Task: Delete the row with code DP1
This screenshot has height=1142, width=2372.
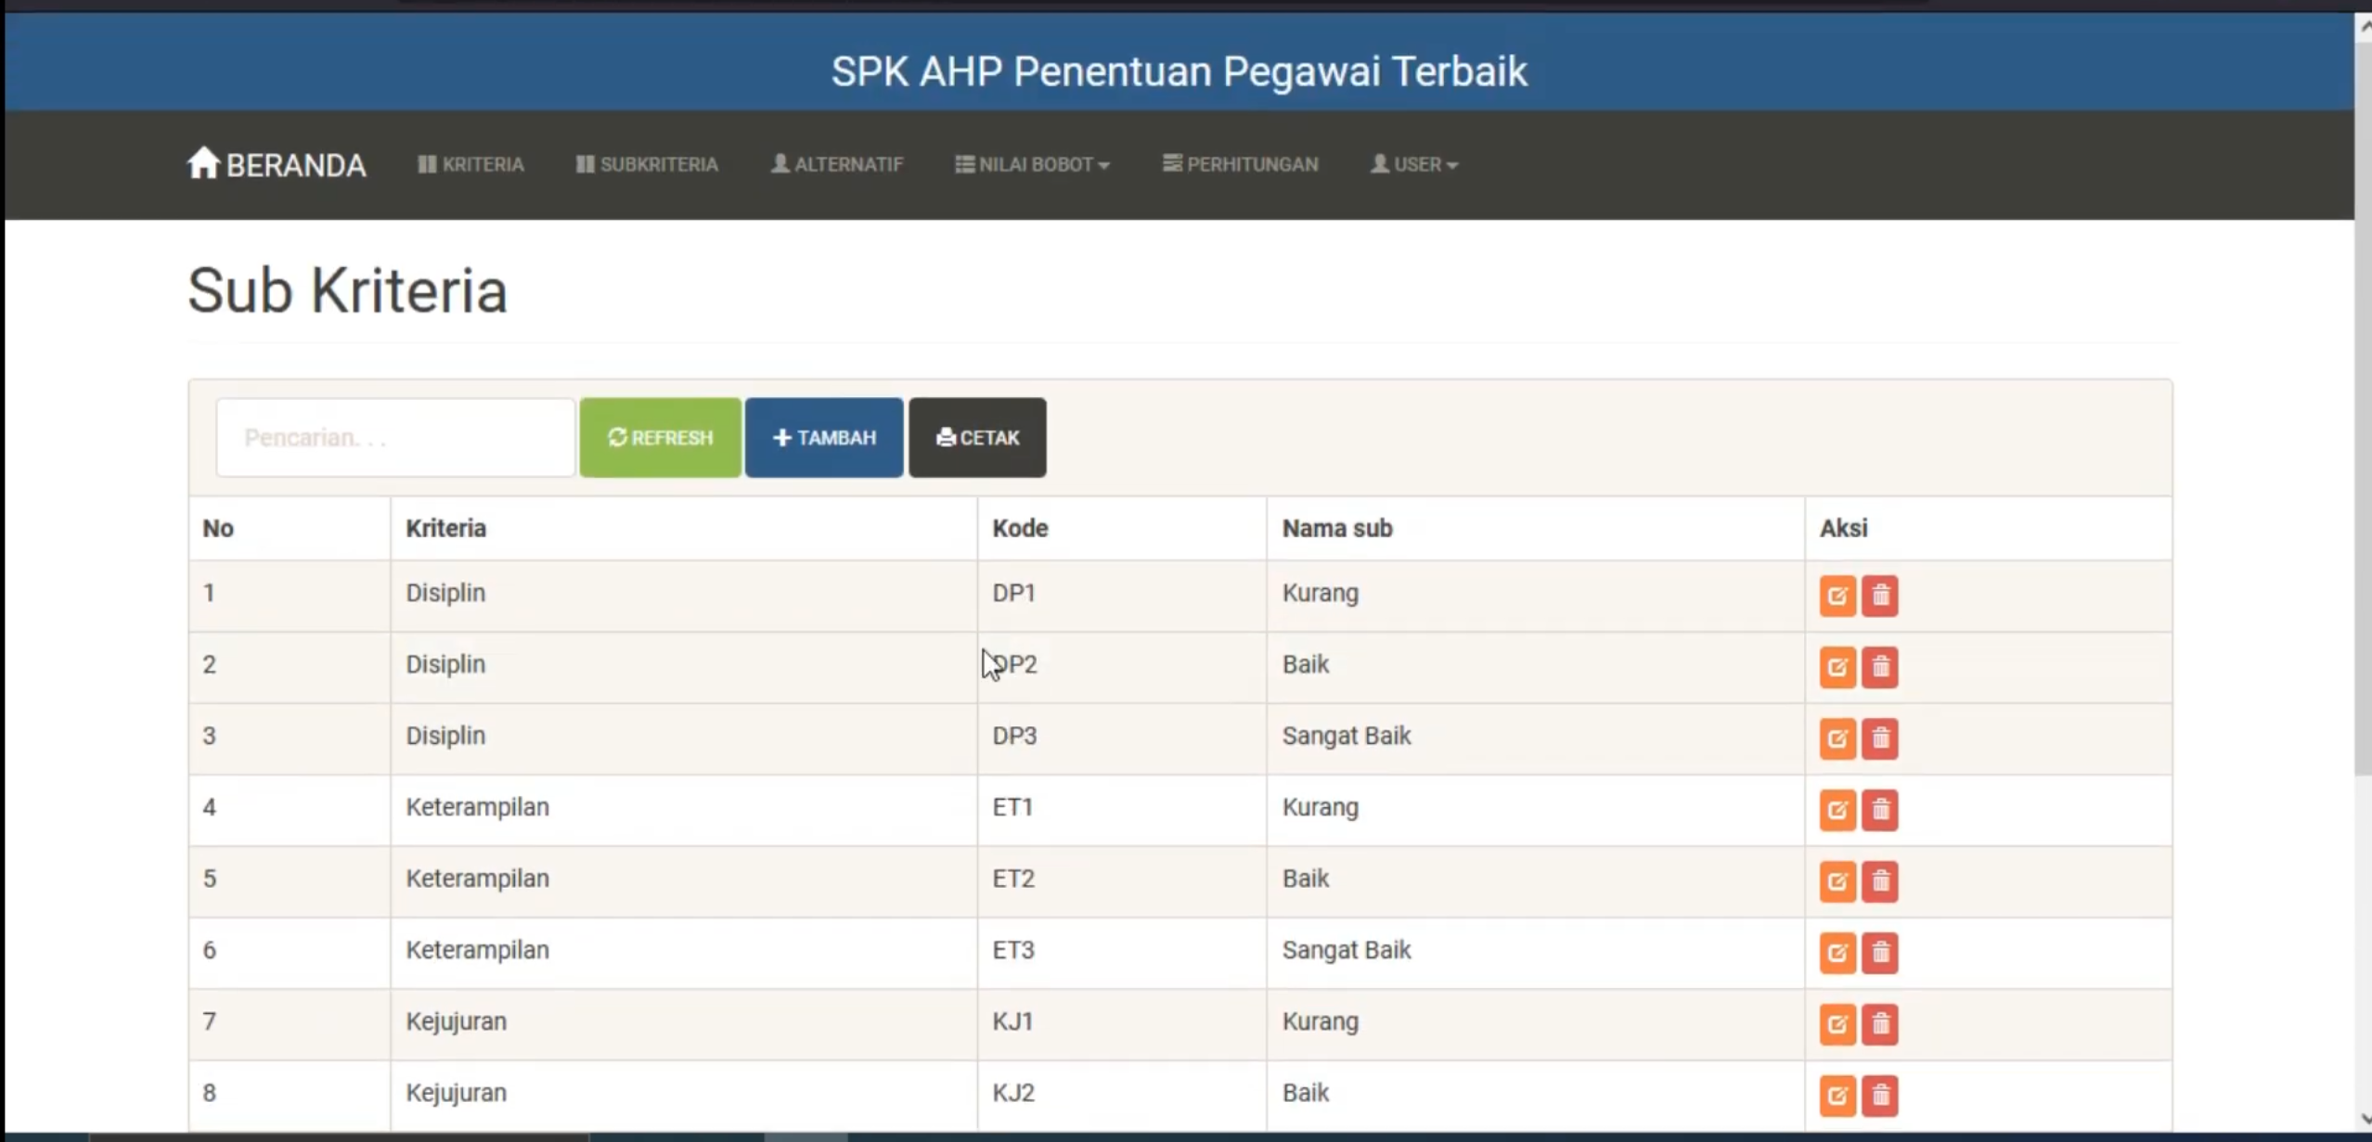Action: click(x=1880, y=596)
